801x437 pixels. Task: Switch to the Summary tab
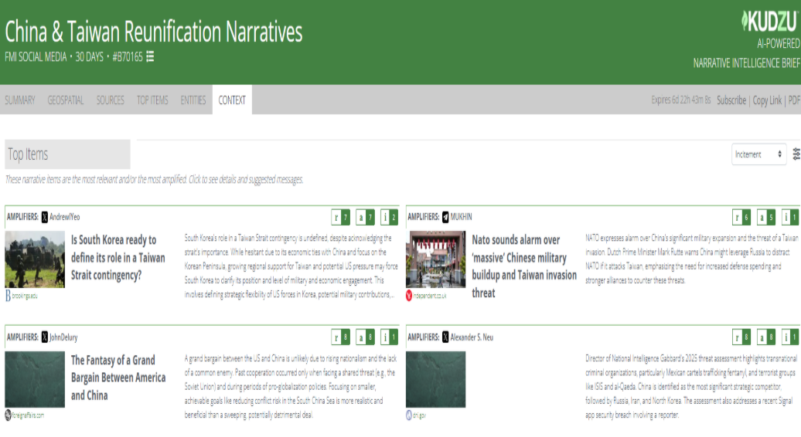tap(20, 100)
